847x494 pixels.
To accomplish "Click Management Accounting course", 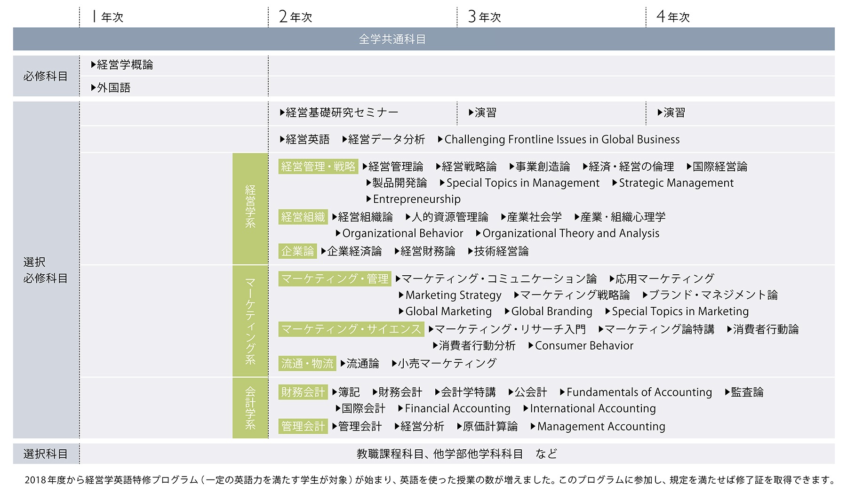I will click(598, 427).
